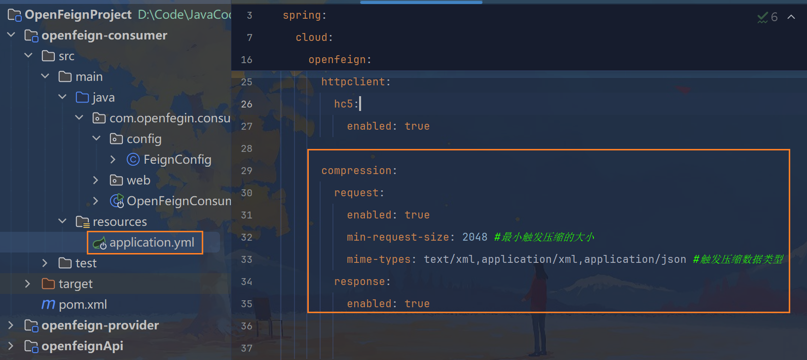The width and height of the screenshot is (807, 360).
Task: Expand the target folder chevron
Action: coord(28,284)
